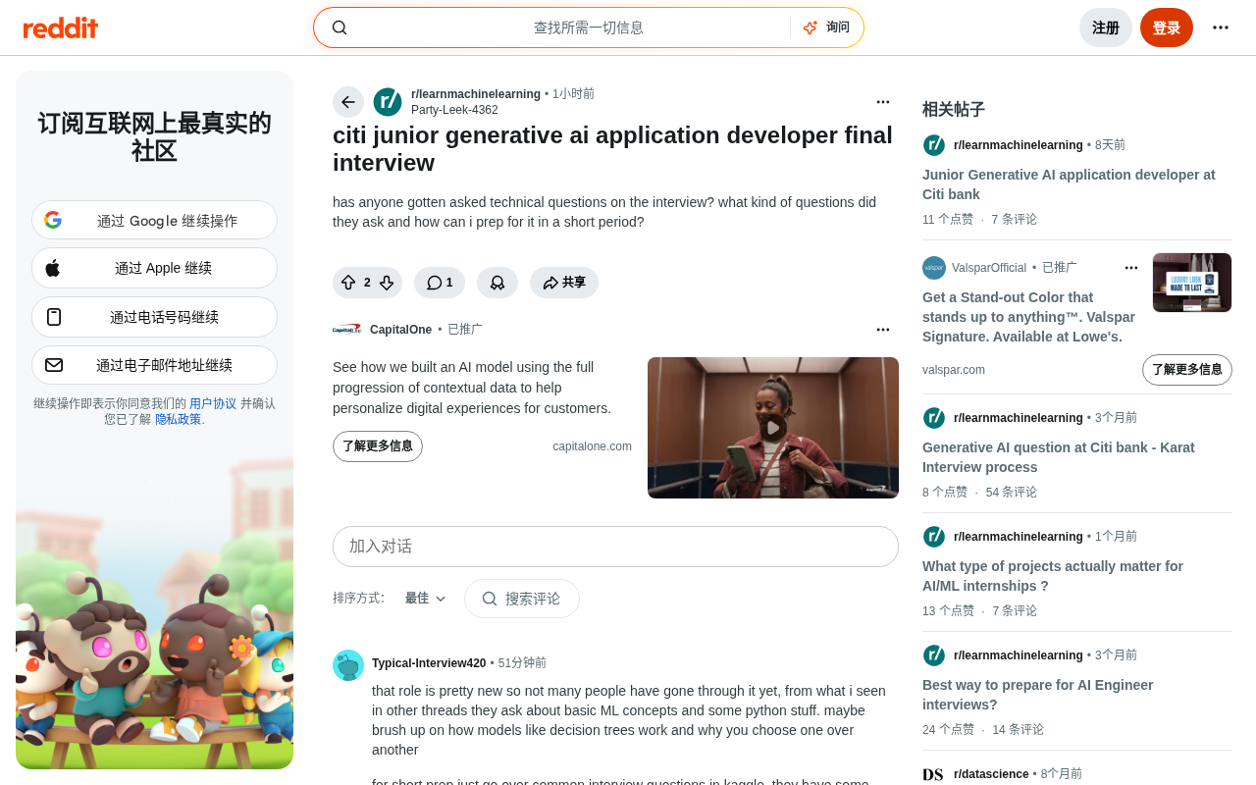Upvote the Citi interview post

[x=348, y=283]
